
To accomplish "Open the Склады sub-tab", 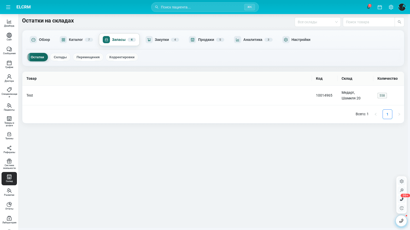I will coord(60,57).
